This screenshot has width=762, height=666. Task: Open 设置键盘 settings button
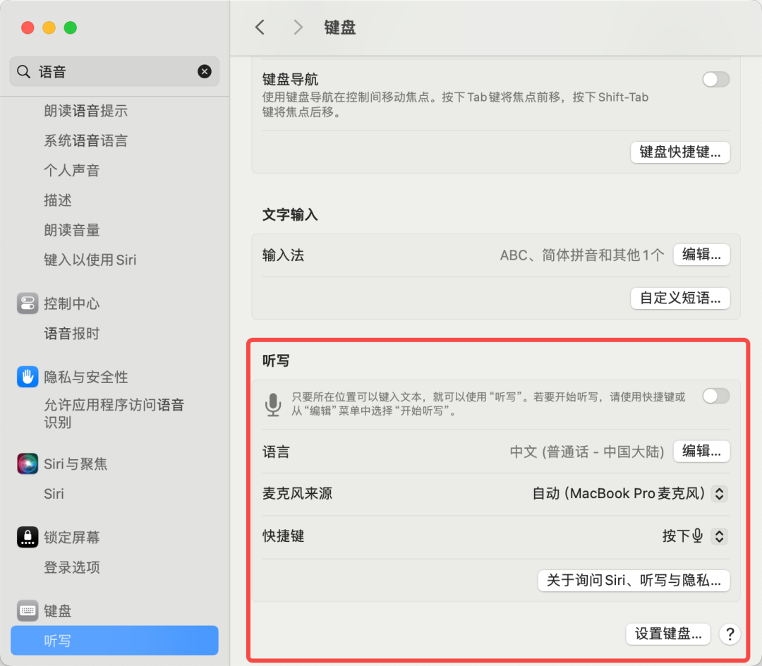667,634
